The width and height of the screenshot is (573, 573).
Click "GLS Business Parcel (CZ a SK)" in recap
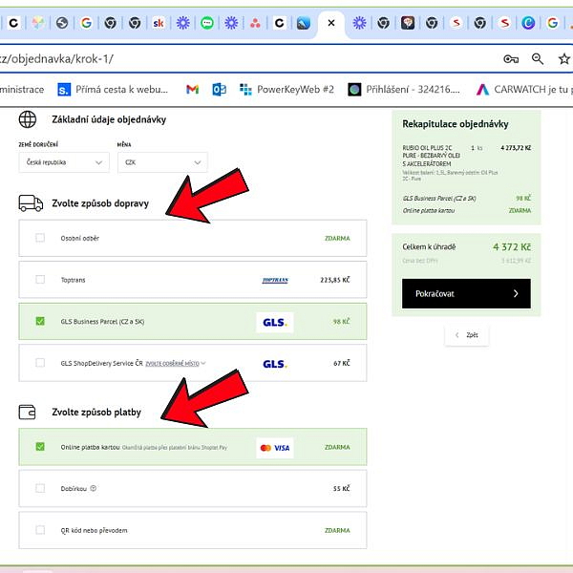point(439,199)
